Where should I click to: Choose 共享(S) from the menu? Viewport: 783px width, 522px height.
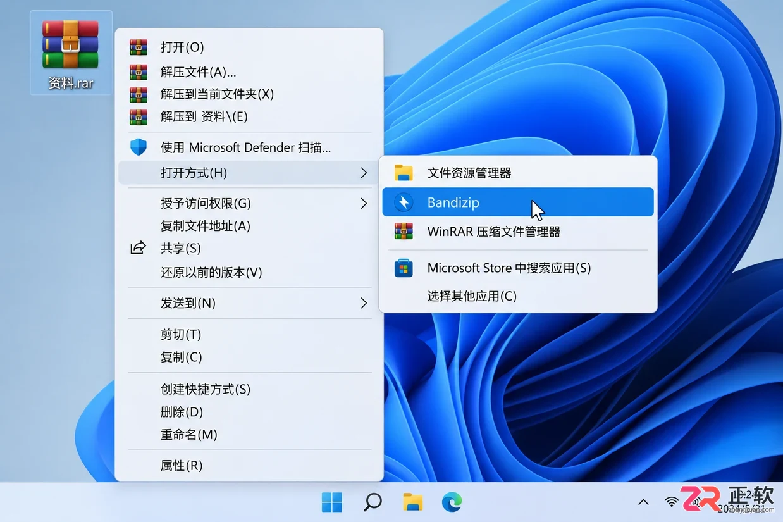249,248
